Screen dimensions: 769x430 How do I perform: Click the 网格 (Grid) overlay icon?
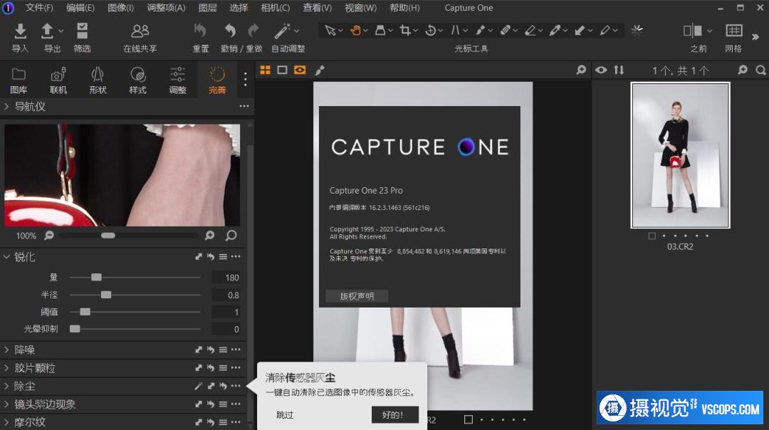coord(733,31)
